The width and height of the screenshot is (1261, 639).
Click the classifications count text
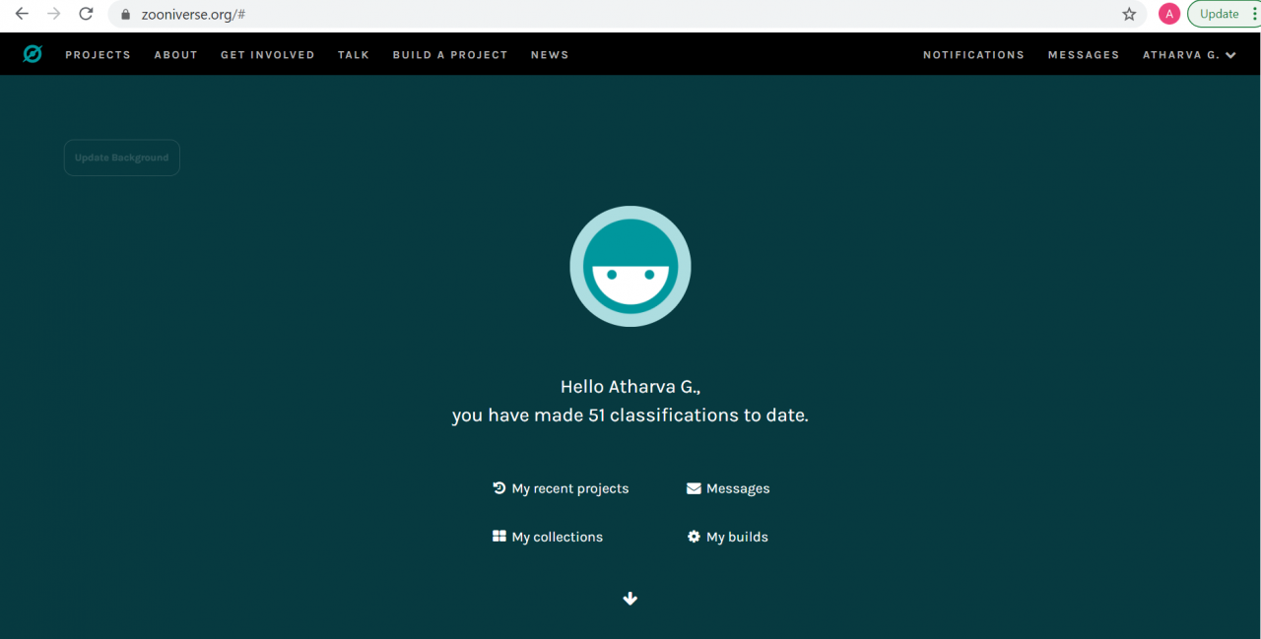630,415
